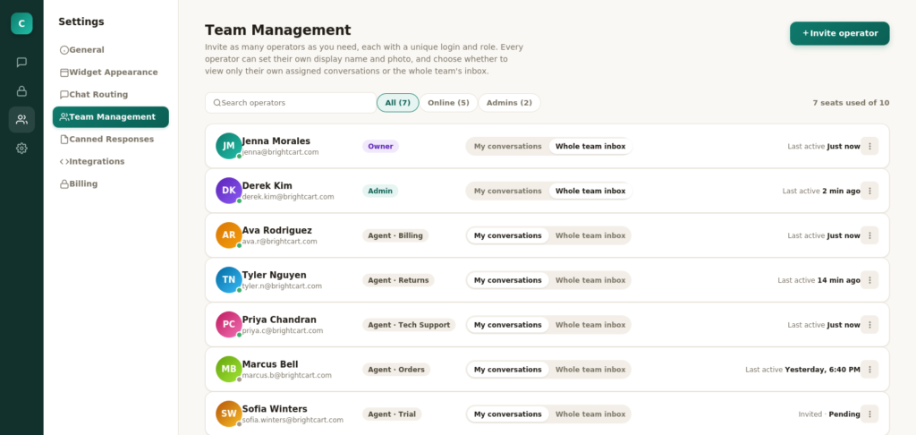Open more options menu for Priya Chandran
The height and width of the screenshot is (435, 916).
(869, 325)
